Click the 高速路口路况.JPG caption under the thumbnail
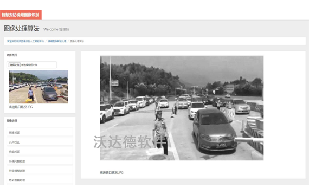This screenshot has height=195, width=309. (x=21, y=107)
